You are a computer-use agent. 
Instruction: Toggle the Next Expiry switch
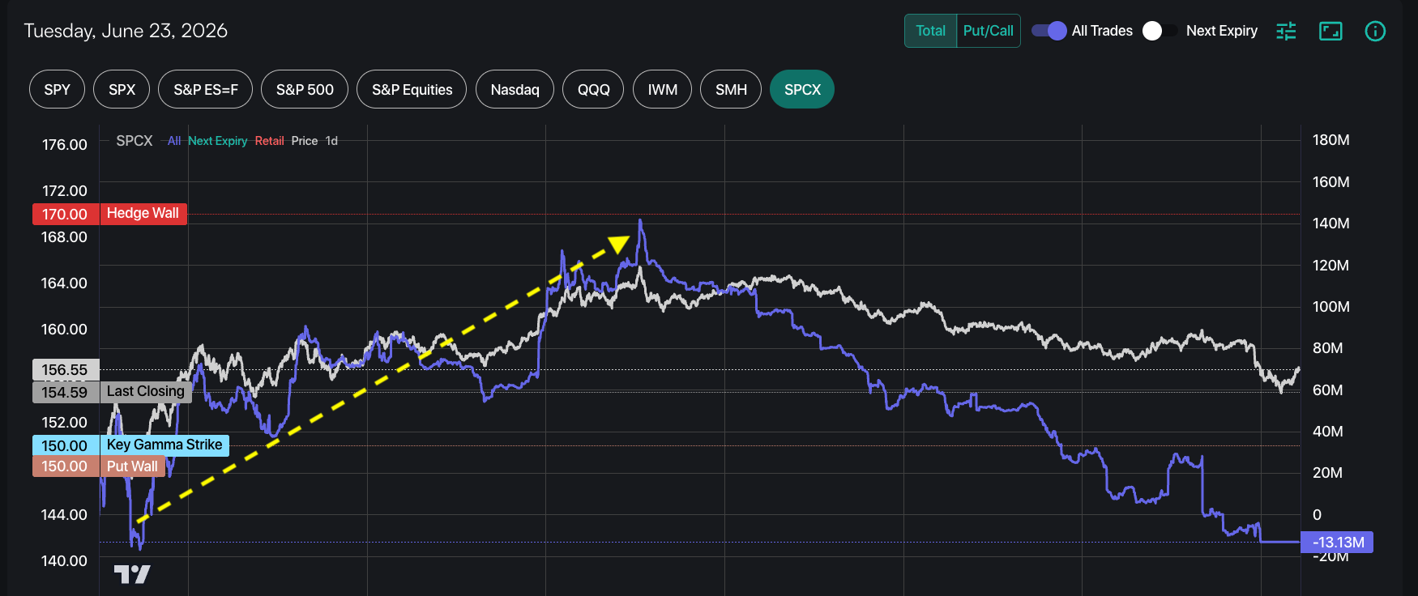1160,31
